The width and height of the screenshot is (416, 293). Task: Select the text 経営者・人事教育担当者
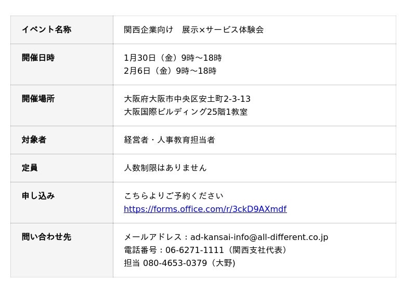coord(169,140)
